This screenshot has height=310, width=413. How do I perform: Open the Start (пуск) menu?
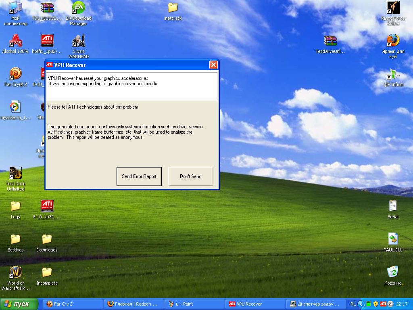click(x=19, y=304)
